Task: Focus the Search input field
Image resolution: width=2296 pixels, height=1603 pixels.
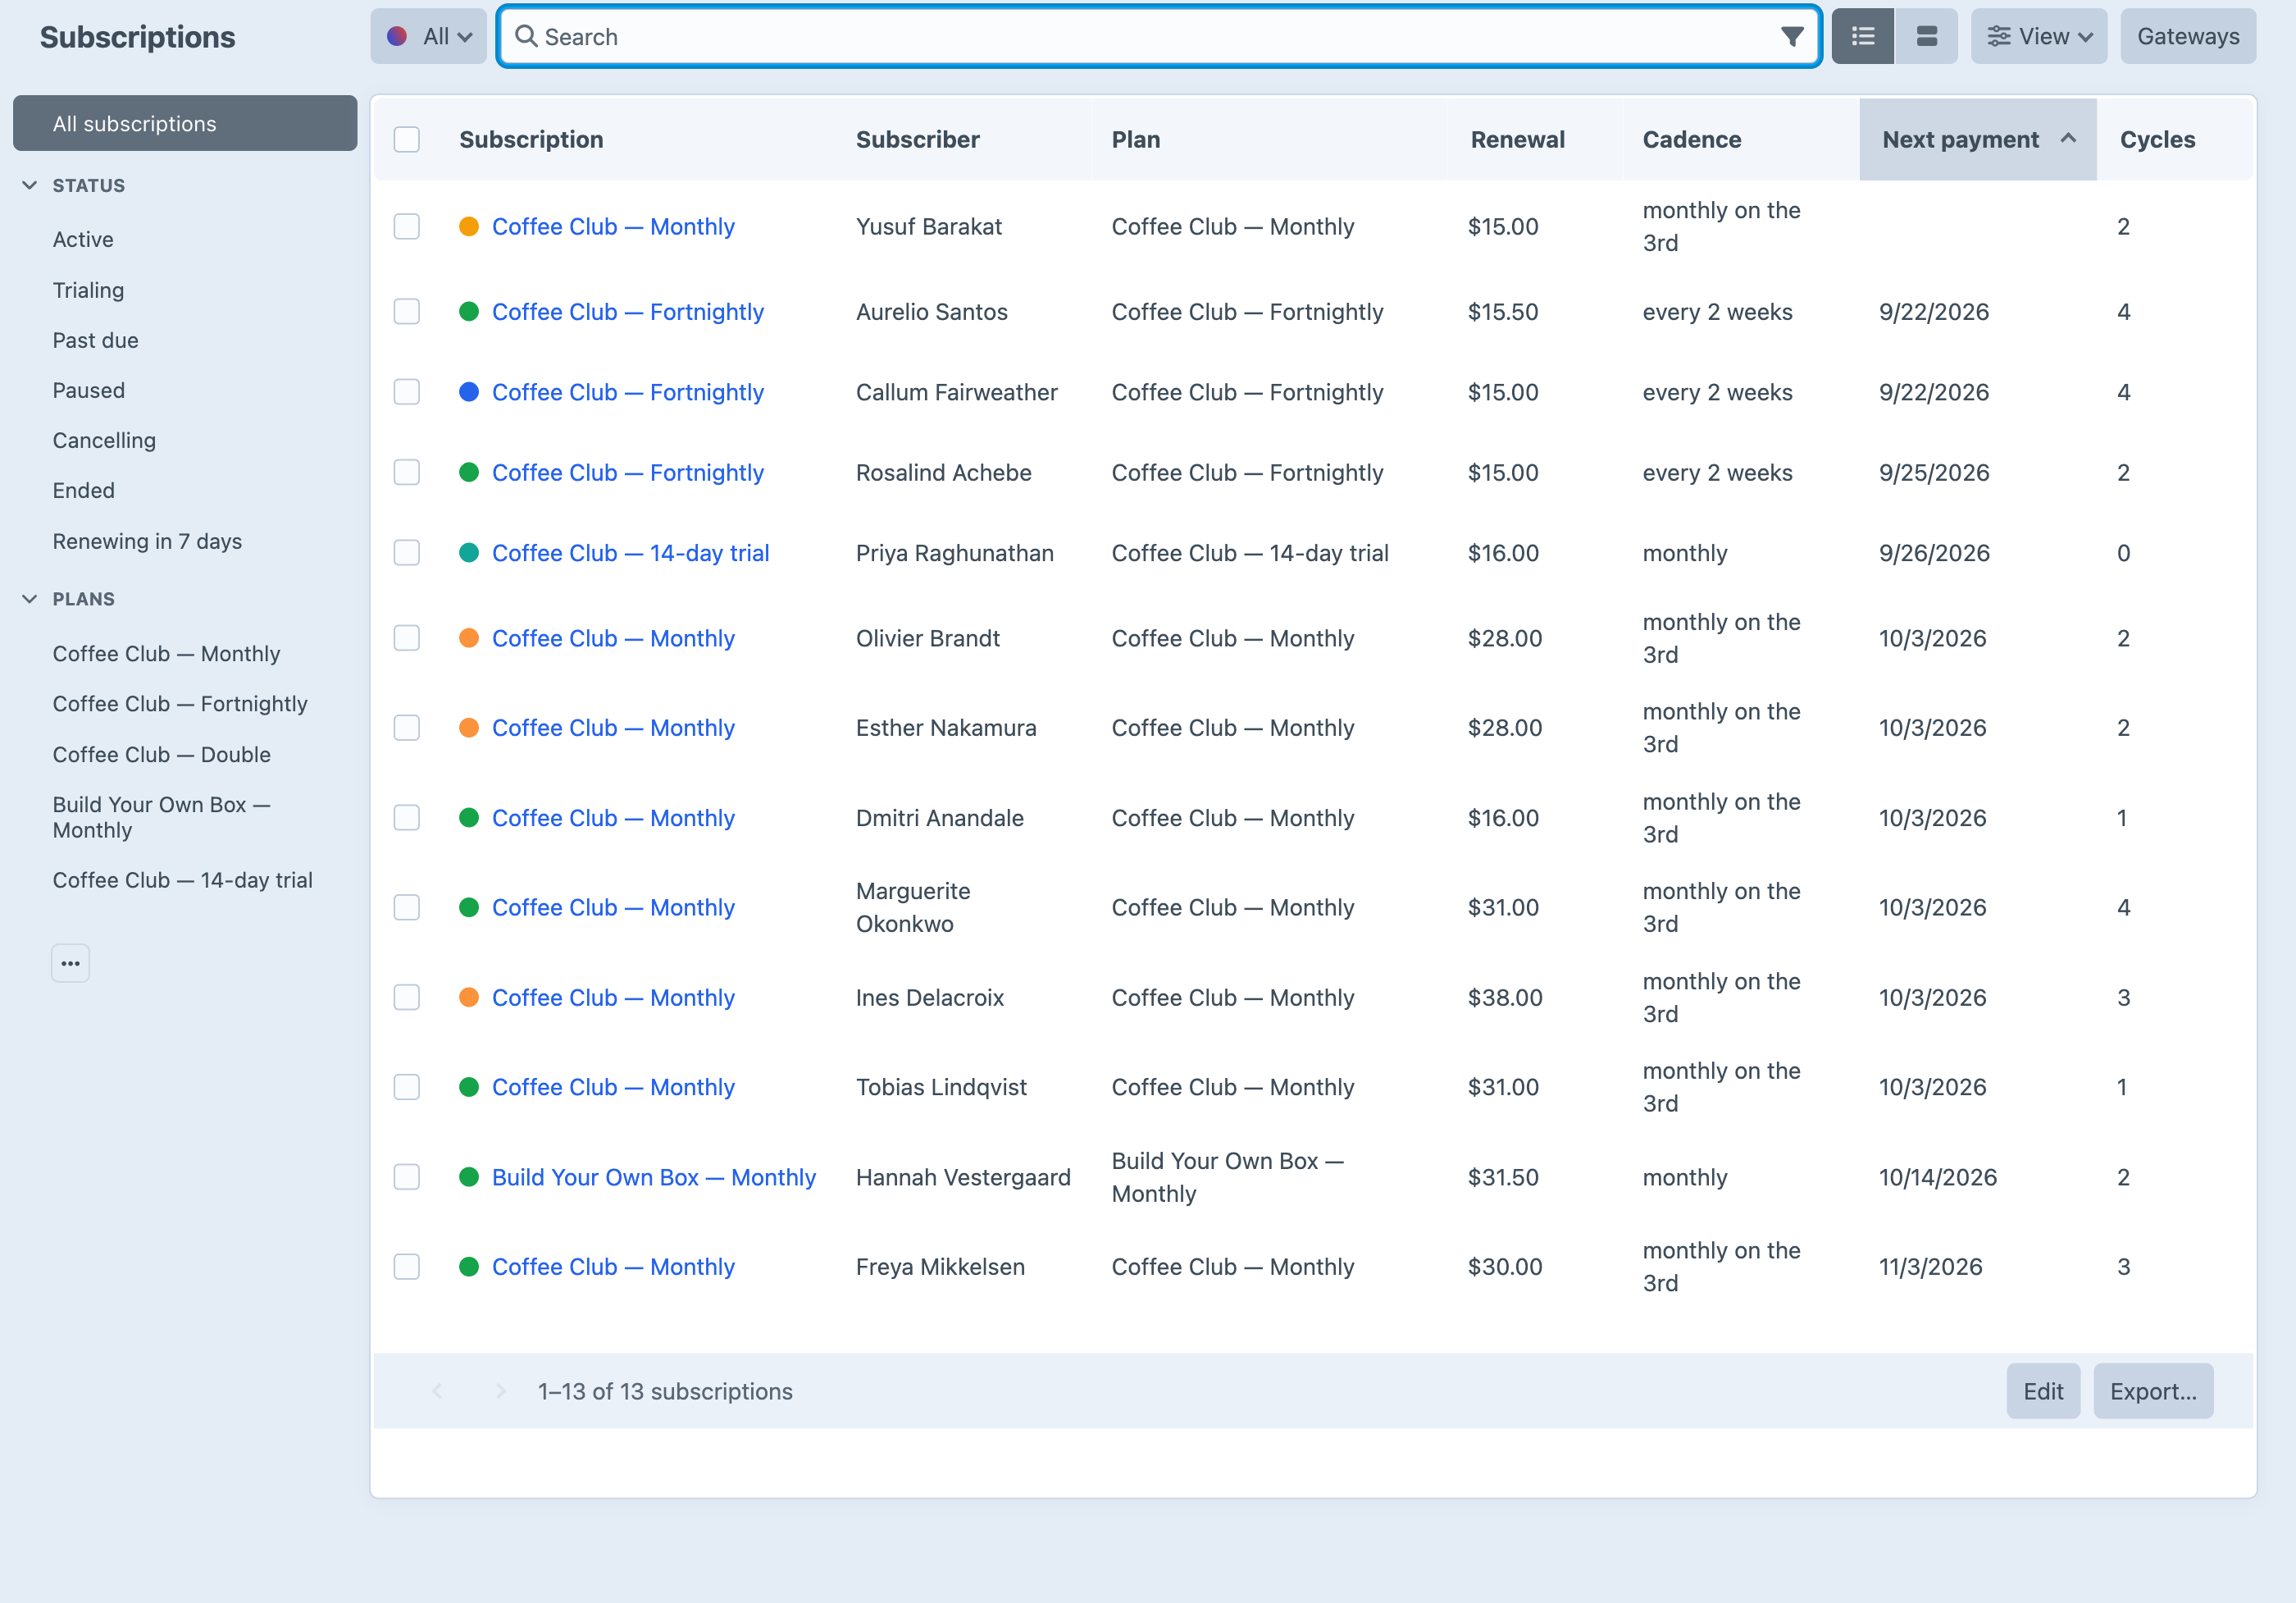Action: pos(1158,37)
